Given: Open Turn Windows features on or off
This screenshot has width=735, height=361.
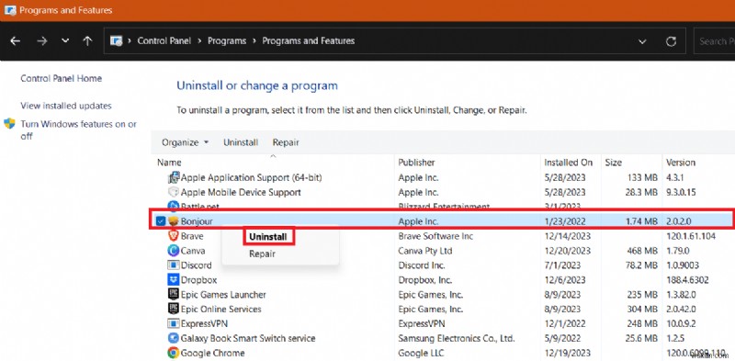Looking at the screenshot, I should (79, 130).
